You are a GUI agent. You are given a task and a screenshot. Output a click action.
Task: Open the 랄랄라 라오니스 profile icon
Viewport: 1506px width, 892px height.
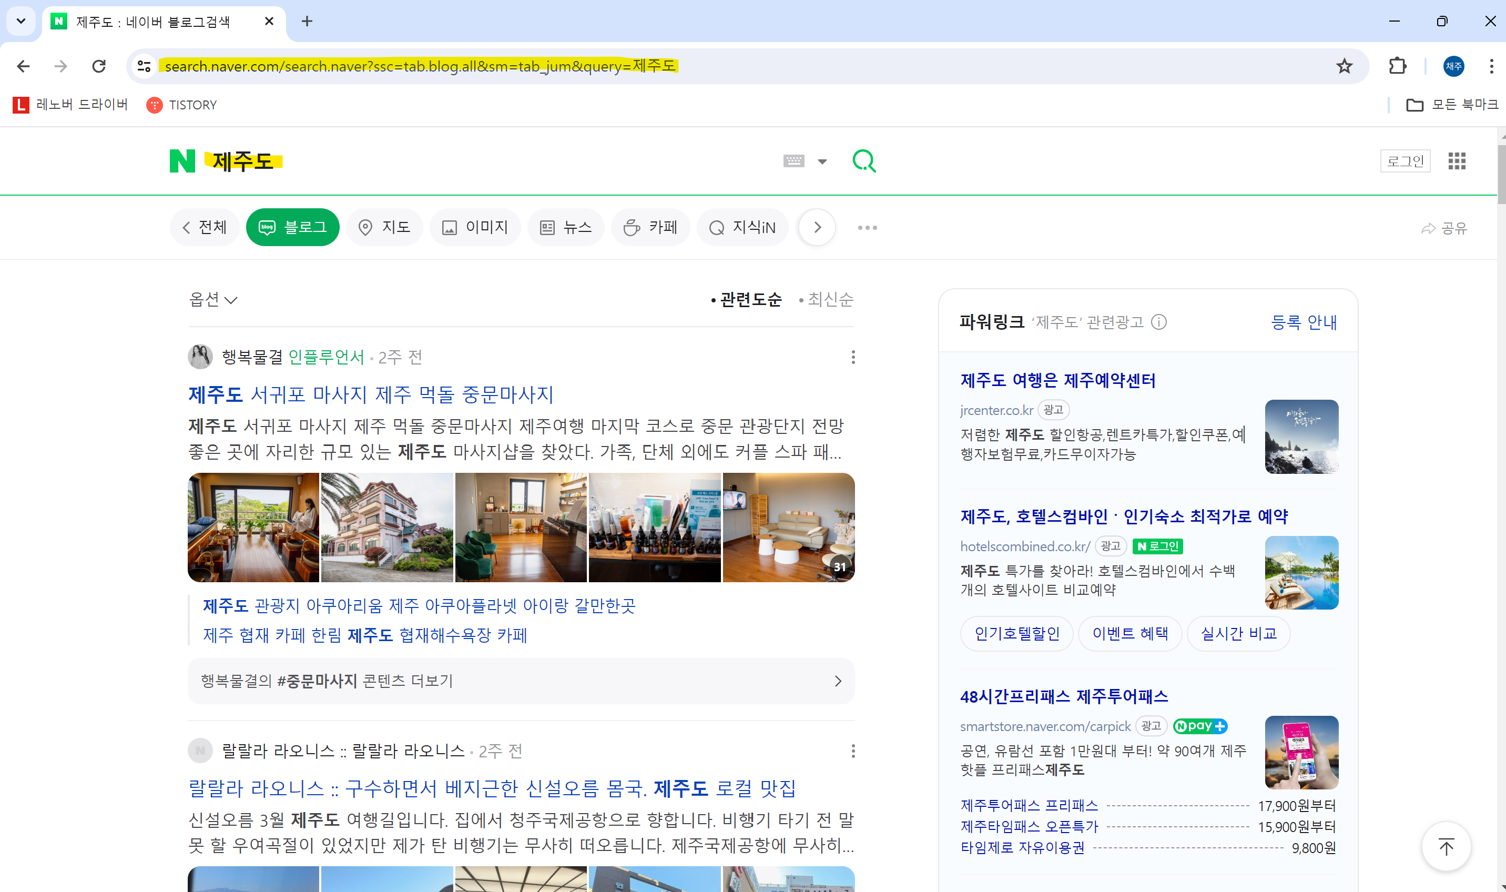(200, 751)
